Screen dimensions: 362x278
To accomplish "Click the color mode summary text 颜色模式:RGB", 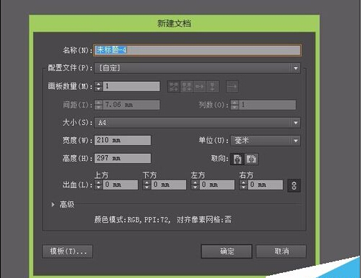I will [x=117, y=220].
